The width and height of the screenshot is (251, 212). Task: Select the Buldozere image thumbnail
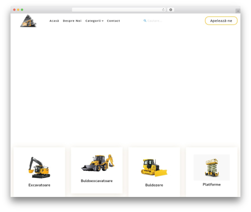pos(154,167)
